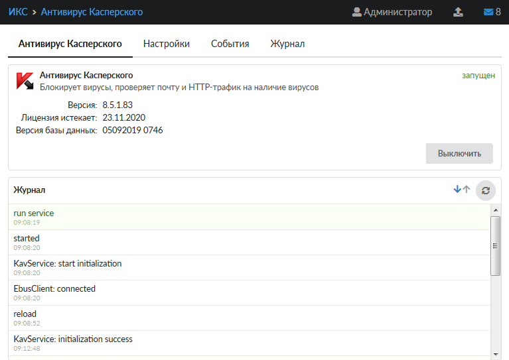Click the 'Лицензия истекает:' label

(59, 118)
